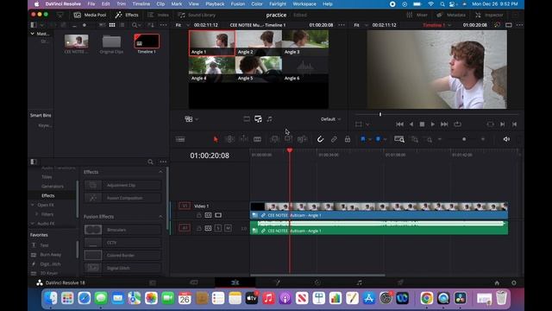Click the blue flag icon
This screenshot has height=311, width=552.
[363, 139]
